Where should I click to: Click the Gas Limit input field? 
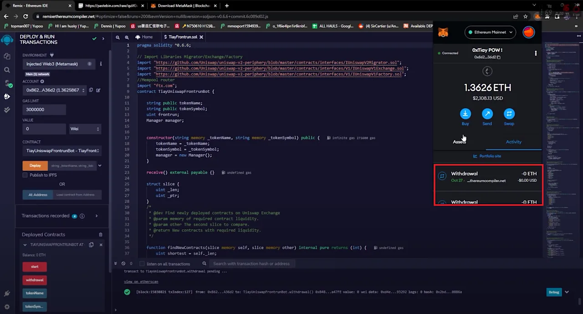click(x=44, y=110)
